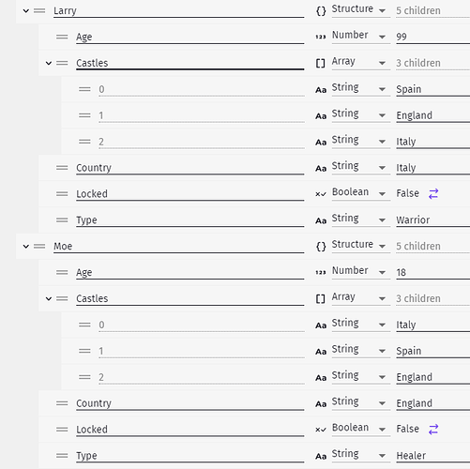Click the Aa string icon in Larry's Type row

(x=321, y=220)
